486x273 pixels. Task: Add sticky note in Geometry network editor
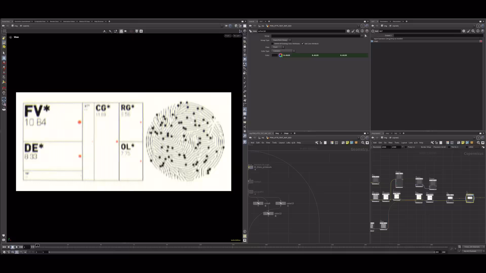(347, 143)
